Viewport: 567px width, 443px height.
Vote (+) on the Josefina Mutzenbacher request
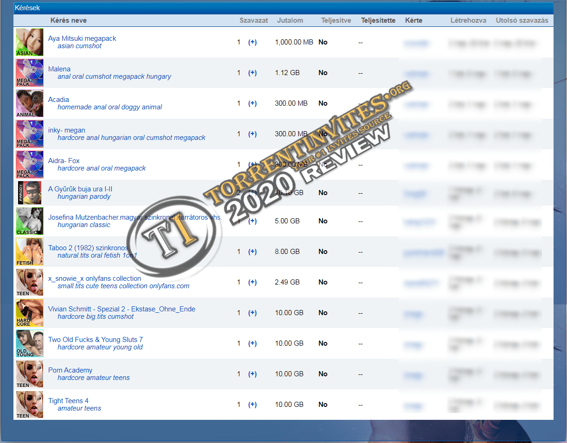pyautogui.click(x=252, y=221)
